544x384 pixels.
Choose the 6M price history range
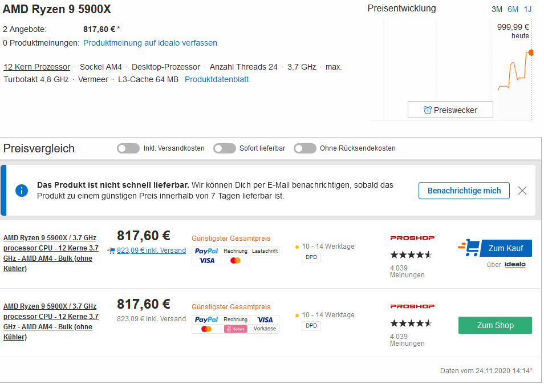point(513,9)
